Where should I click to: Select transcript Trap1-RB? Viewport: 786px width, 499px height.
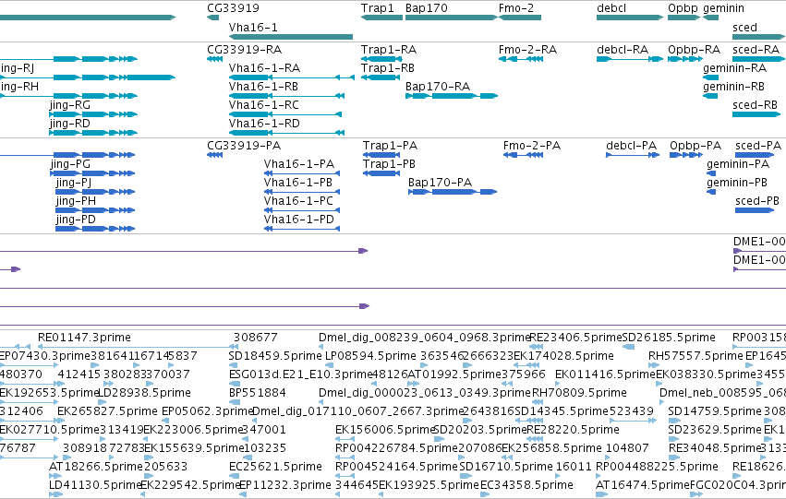(x=388, y=68)
